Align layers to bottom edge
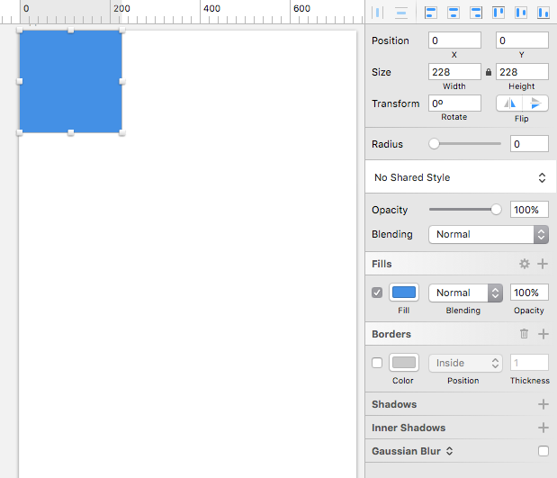This screenshot has width=557, height=478. click(x=544, y=13)
